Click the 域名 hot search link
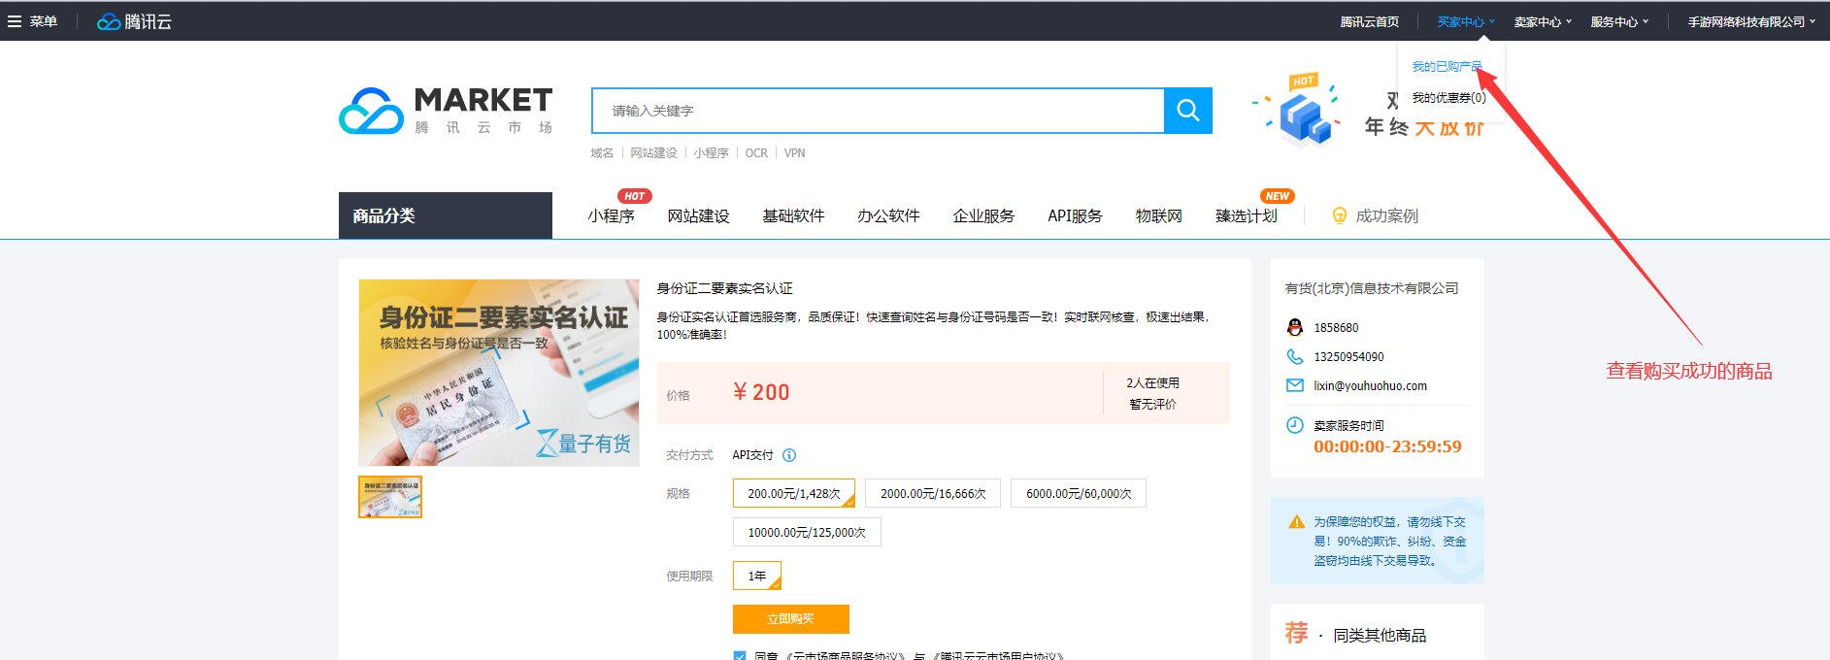This screenshot has height=660, width=1830. point(602,152)
